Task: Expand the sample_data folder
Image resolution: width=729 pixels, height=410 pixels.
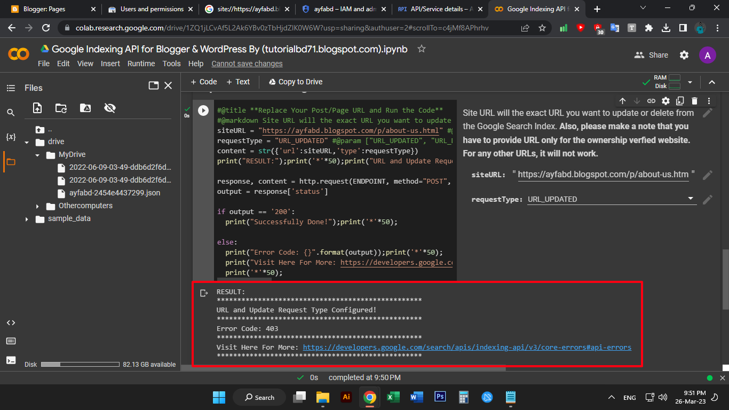Action: (x=27, y=219)
